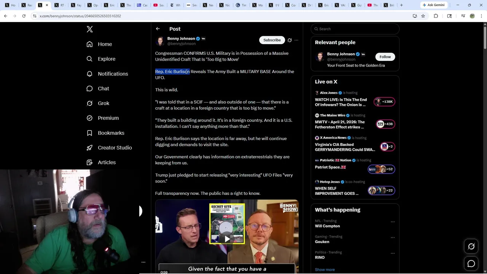487x274 pixels.
Task: Click the Grok label in sidebar
Action: tap(103, 103)
